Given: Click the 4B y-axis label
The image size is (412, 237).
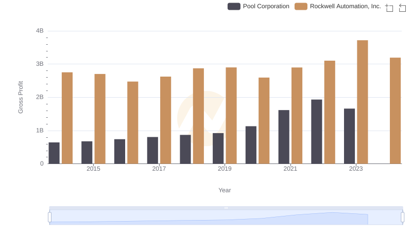Looking at the screenshot, I should click(40, 31).
